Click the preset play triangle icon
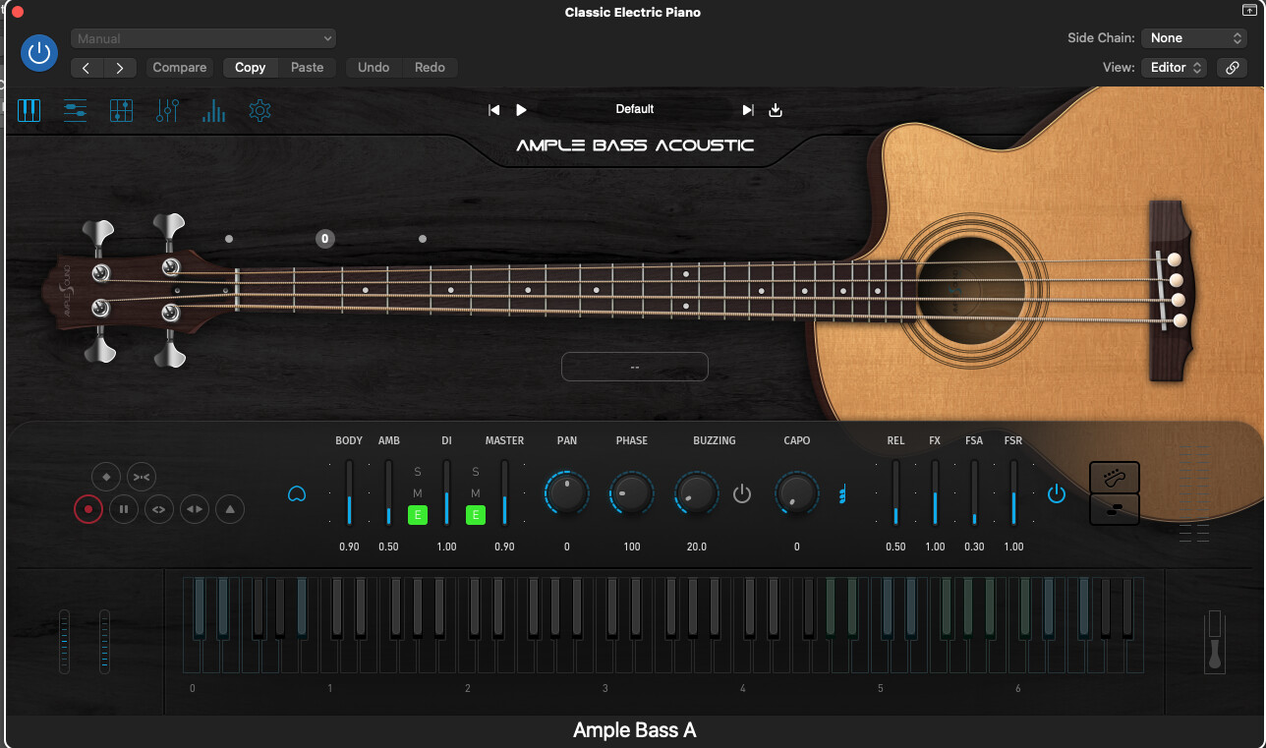This screenshot has height=748, width=1266. click(522, 110)
